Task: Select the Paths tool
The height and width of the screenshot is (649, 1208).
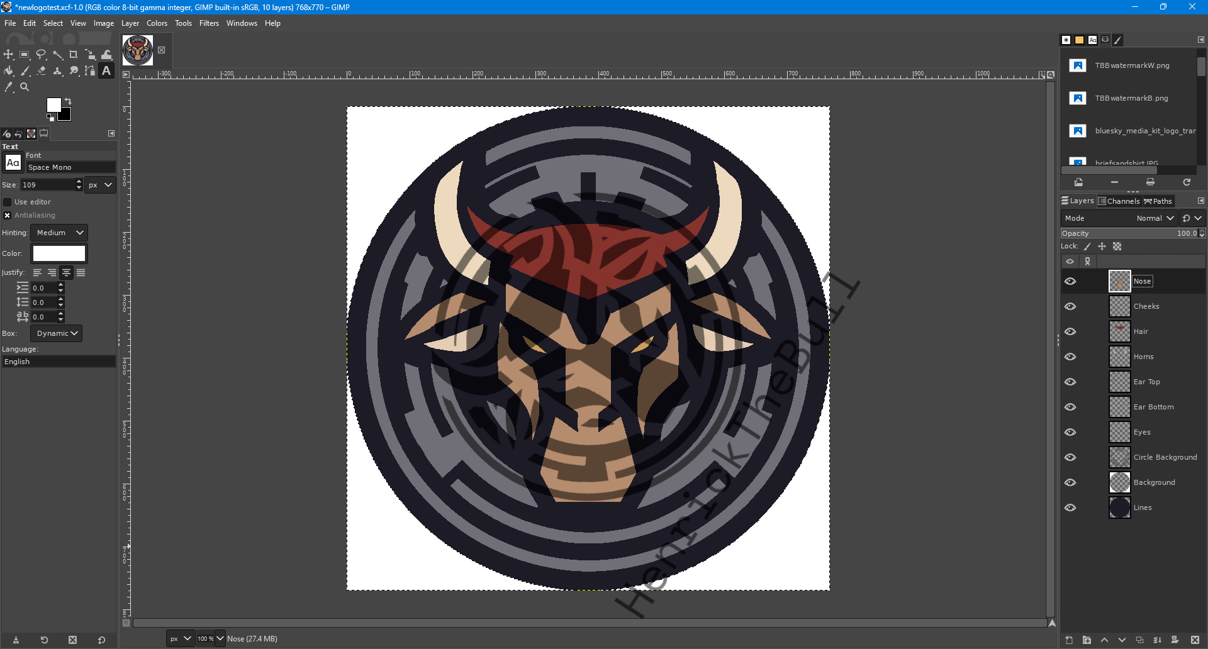Action: point(90,71)
